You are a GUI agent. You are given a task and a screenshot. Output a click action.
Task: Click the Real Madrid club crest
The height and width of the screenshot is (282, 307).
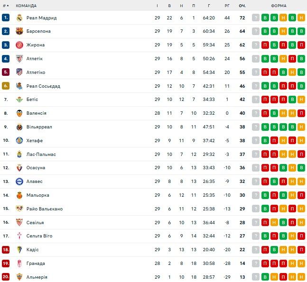point(19,18)
